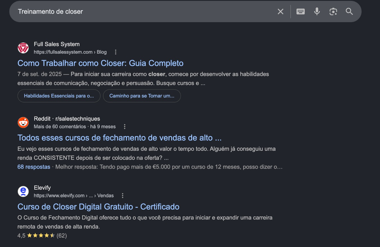Image resolution: width=380 pixels, height=247 pixels.
Task: Open more options for the Reddit result
Action: (124, 127)
